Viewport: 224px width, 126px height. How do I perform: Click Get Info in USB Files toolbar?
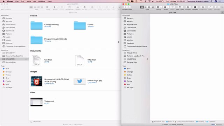pyautogui.click(x=195, y=7)
